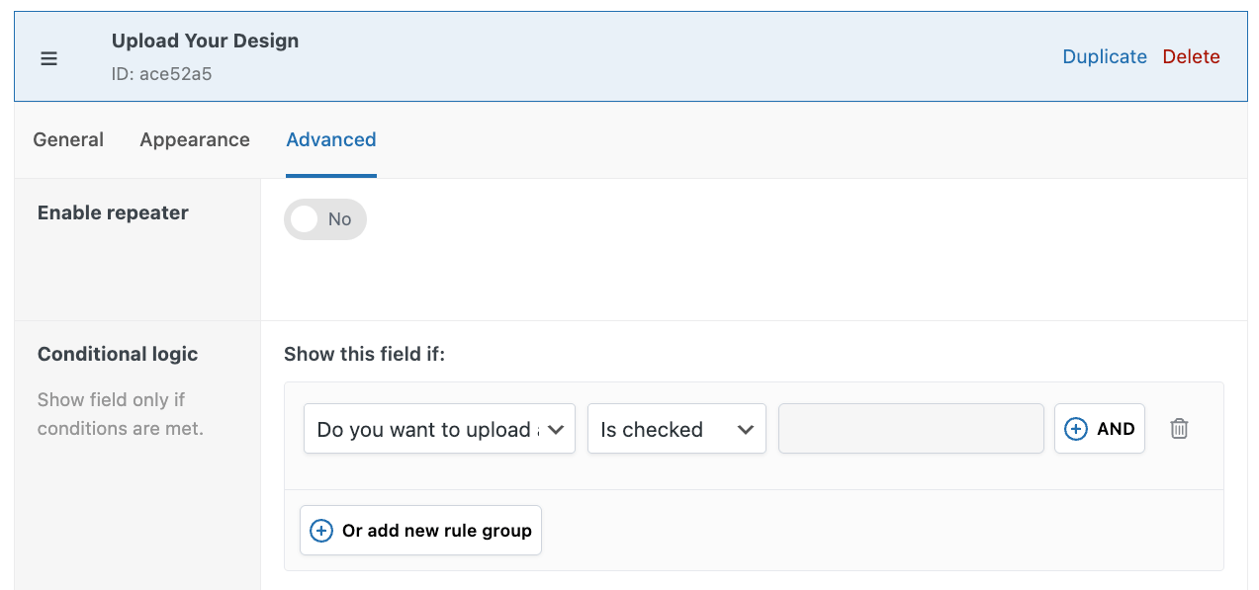The height and width of the screenshot is (590, 1259).
Task: Click Or add new rule group
Action: pos(420,530)
